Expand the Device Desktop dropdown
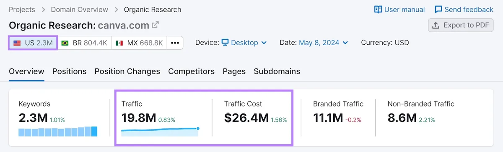The image size is (503, 152). point(244,43)
